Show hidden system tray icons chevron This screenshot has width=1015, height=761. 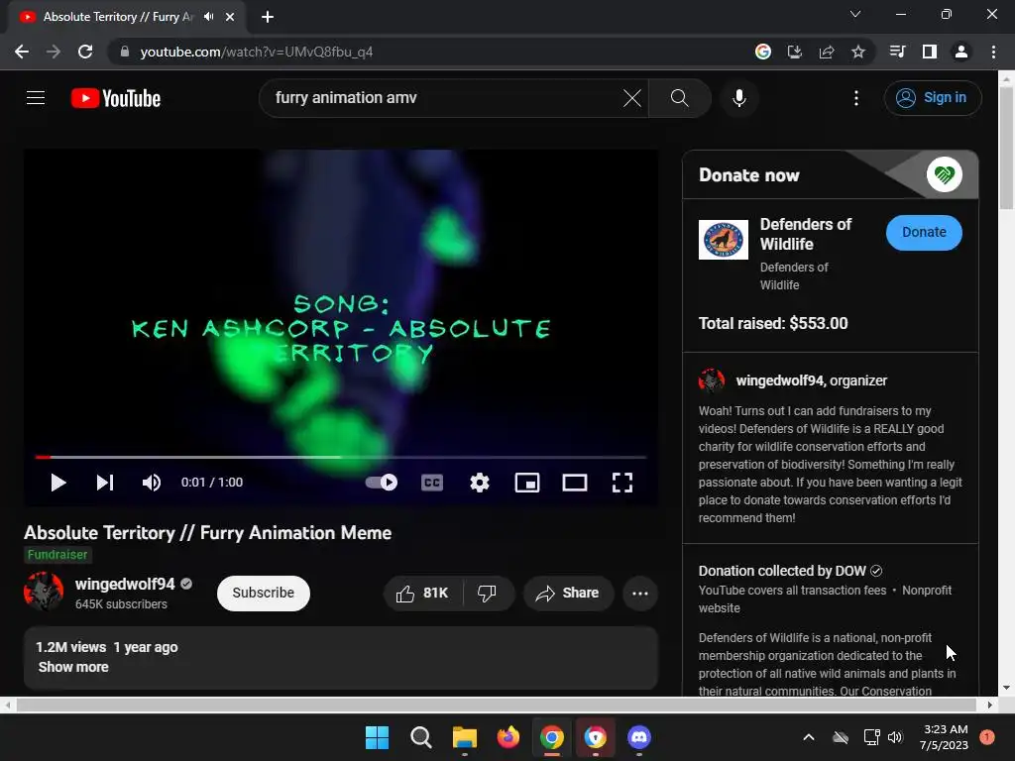[x=809, y=737]
